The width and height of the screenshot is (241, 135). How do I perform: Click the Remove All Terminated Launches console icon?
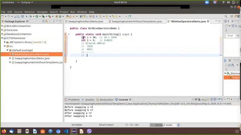click(199, 99)
